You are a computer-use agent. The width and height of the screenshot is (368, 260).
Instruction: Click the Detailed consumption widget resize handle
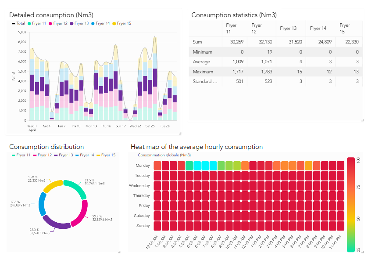tap(180, 133)
